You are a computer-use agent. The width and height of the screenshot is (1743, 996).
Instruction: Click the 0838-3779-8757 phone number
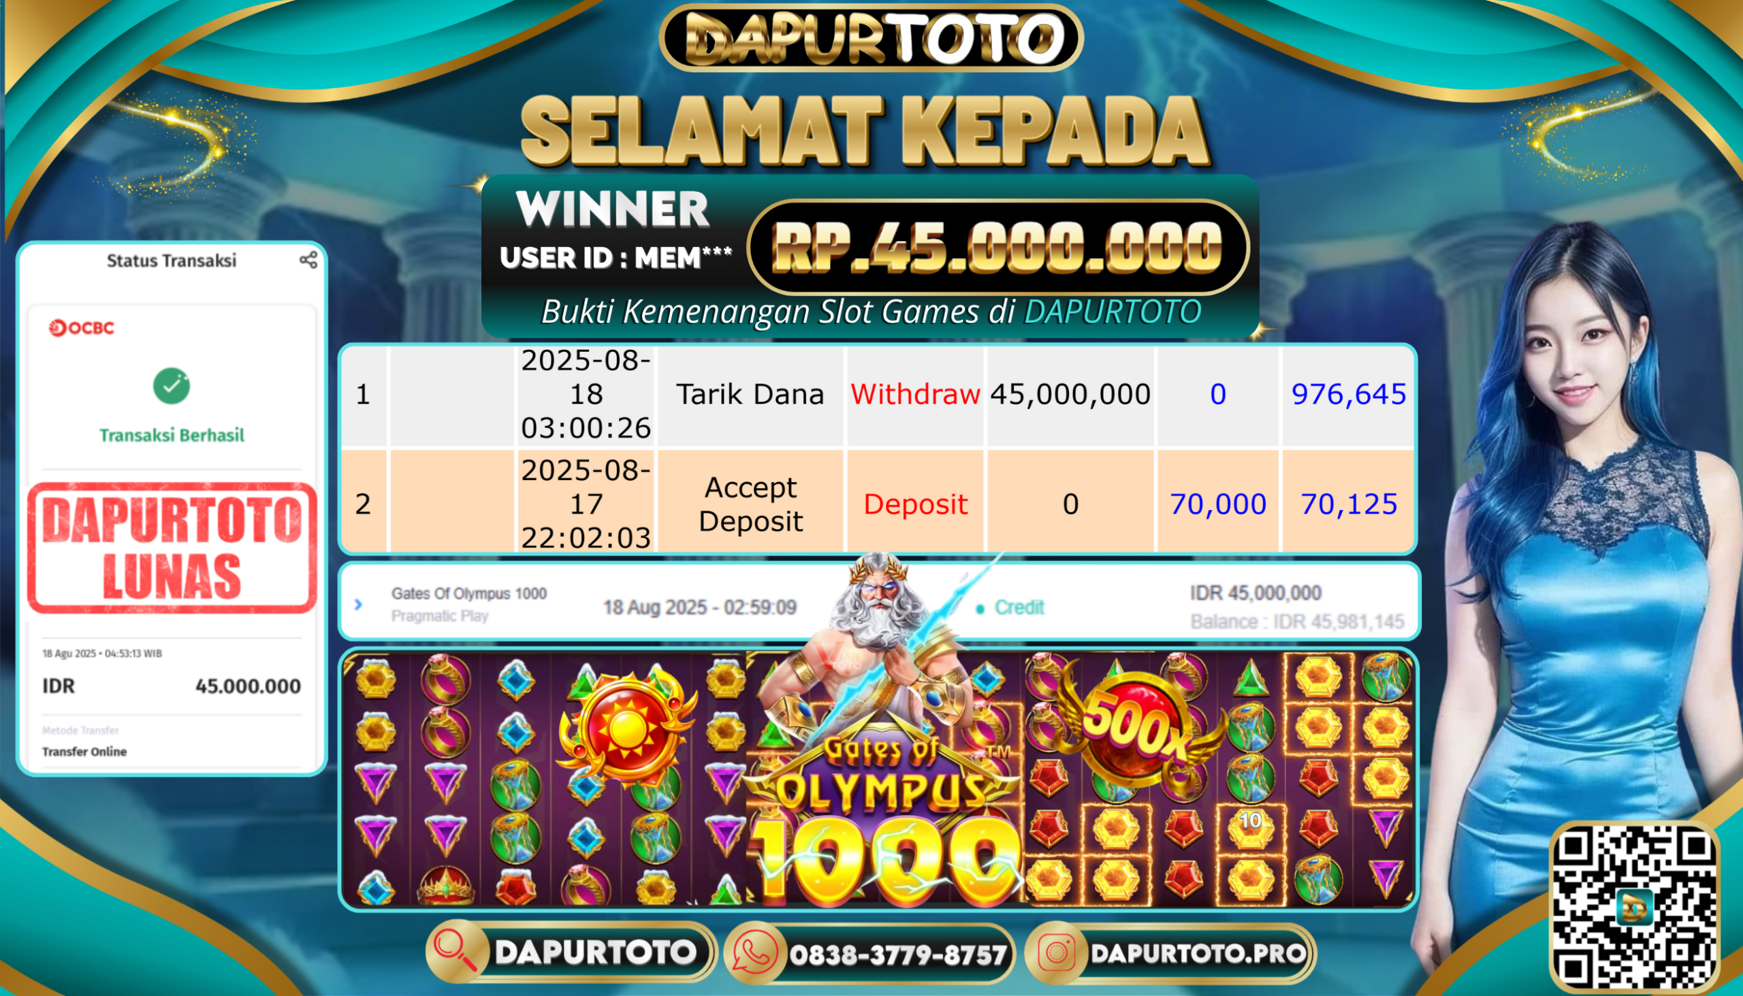click(x=897, y=954)
